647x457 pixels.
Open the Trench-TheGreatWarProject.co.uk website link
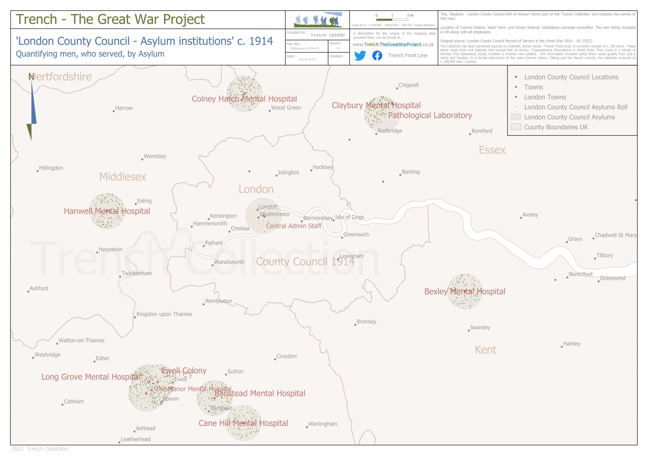click(393, 44)
